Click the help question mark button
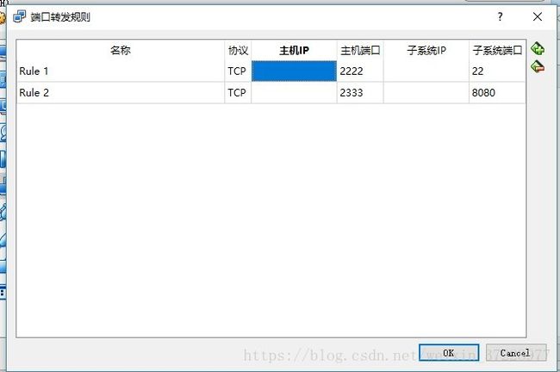The width and height of the screenshot is (560, 372). [x=500, y=16]
